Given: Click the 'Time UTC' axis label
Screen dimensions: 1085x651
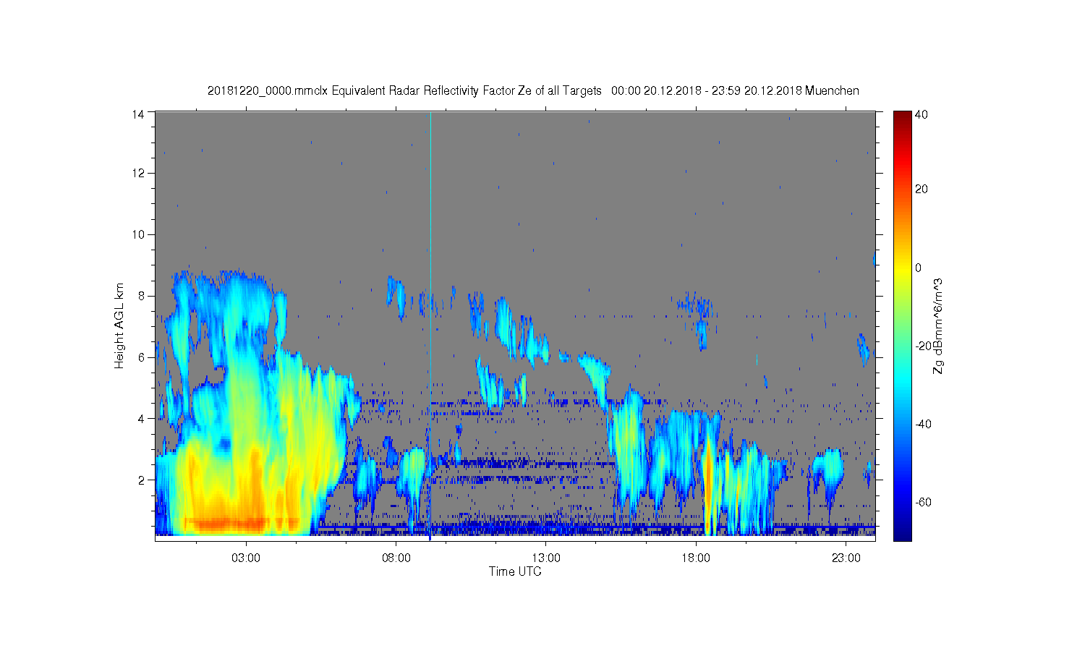Looking at the screenshot, I should [x=515, y=571].
